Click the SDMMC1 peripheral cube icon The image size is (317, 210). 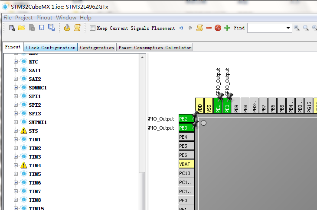[24, 87]
